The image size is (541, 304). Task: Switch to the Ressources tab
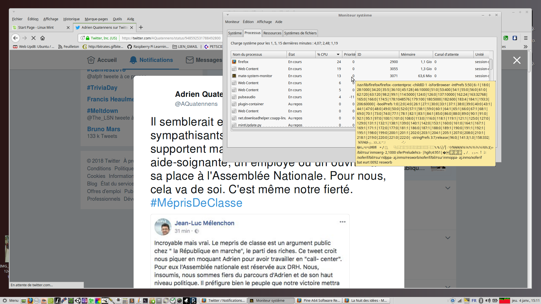[272, 33]
